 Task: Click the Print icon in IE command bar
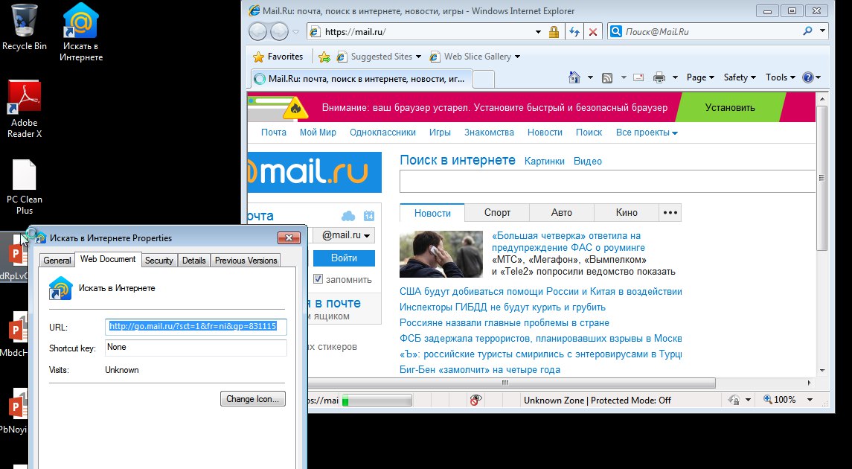tap(659, 77)
